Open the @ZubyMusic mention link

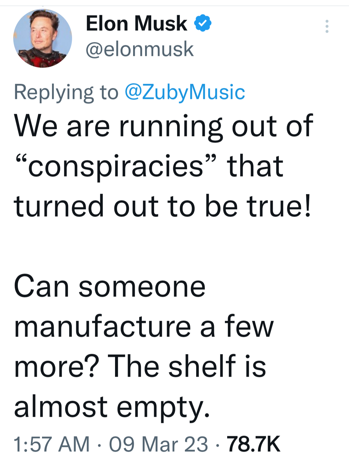tap(185, 92)
